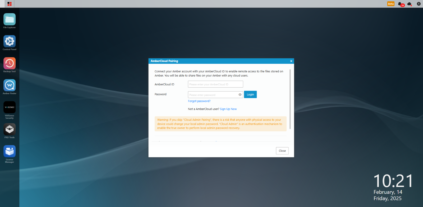This screenshot has height=207, width=423.
Task: Click the orange Cloud Admin Pairing warning
Action: click(x=220, y=124)
